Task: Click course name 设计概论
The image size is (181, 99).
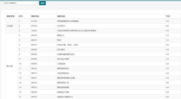Action: tap(61, 50)
